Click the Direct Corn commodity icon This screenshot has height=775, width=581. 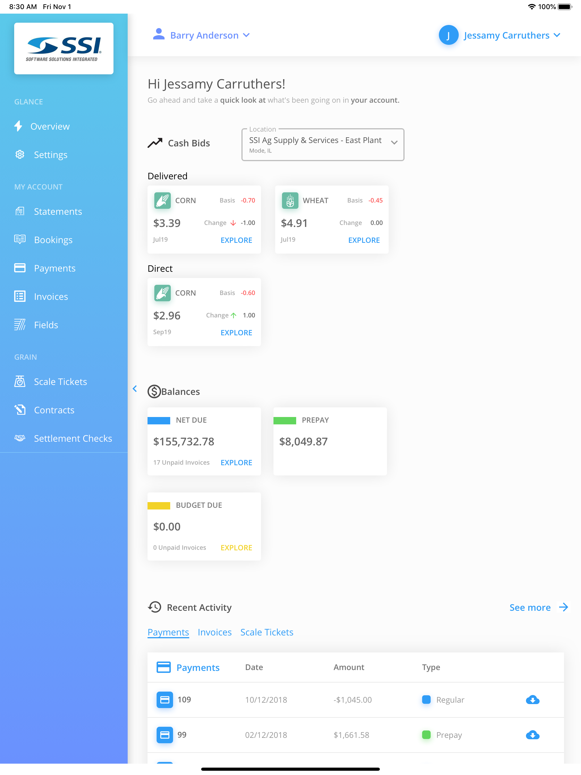(162, 293)
